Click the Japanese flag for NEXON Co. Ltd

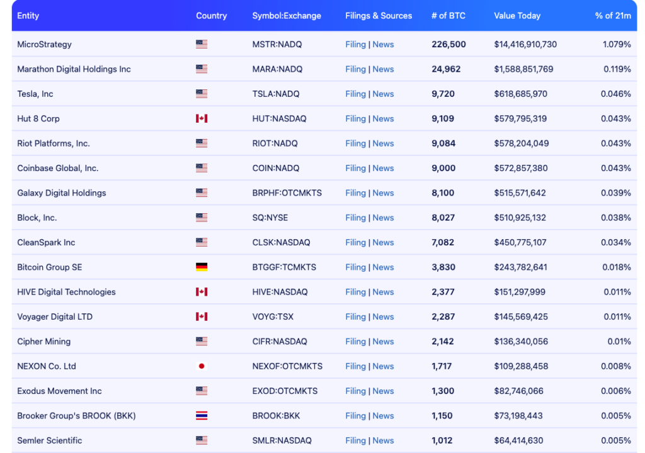point(202,366)
